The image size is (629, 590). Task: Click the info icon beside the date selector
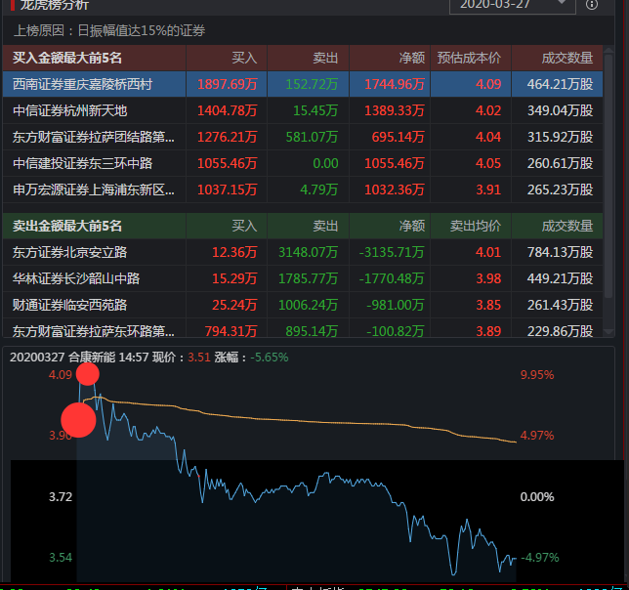point(591,5)
